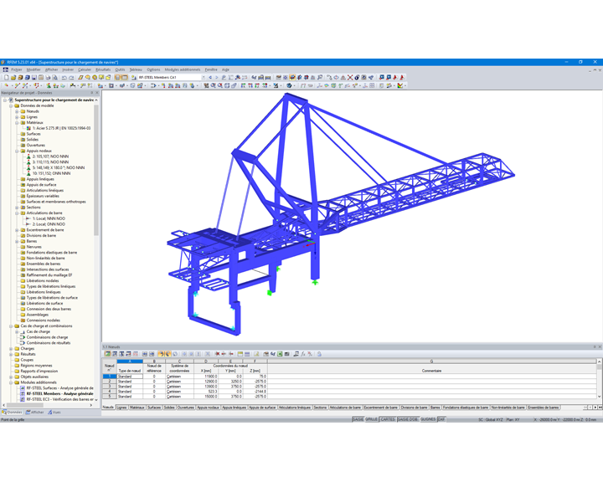Go to next load case arrow
The height and width of the screenshot is (482, 603).
(217, 77)
